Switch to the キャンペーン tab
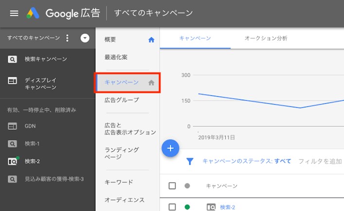The width and height of the screenshot is (344, 211). click(x=195, y=38)
